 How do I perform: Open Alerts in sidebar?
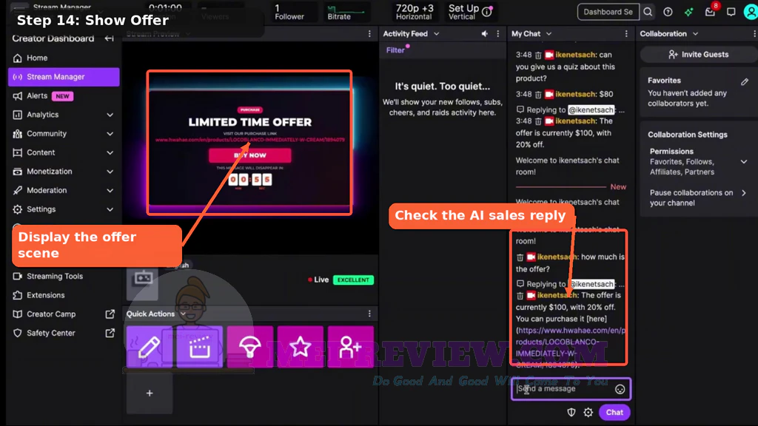[64, 95]
